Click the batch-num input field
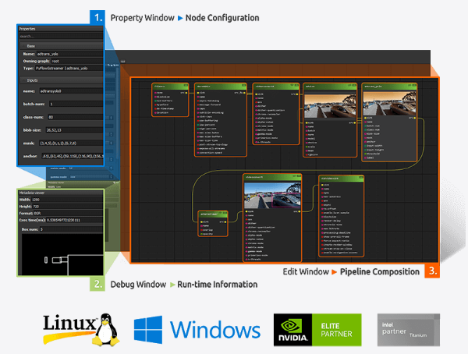The width and height of the screenshot is (468, 354). (x=80, y=103)
